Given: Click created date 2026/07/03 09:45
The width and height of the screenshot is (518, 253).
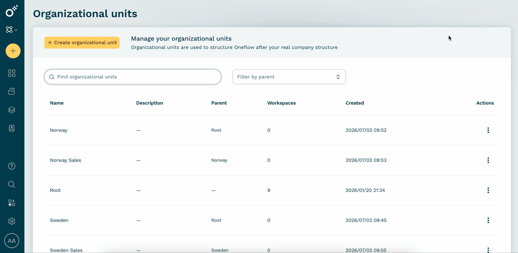Looking at the screenshot, I should (x=366, y=220).
